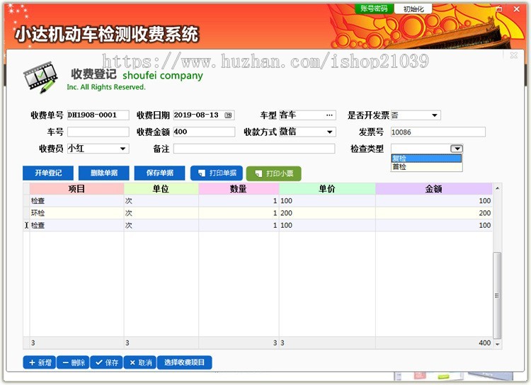The width and height of the screenshot is (531, 385).
Task: Click the 项目 column header
Action: click(77, 188)
